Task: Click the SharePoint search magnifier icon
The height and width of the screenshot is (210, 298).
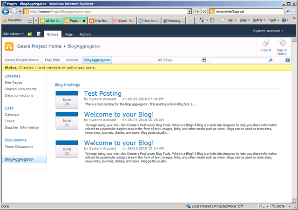Action: pyautogui.click(x=271, y=60)
